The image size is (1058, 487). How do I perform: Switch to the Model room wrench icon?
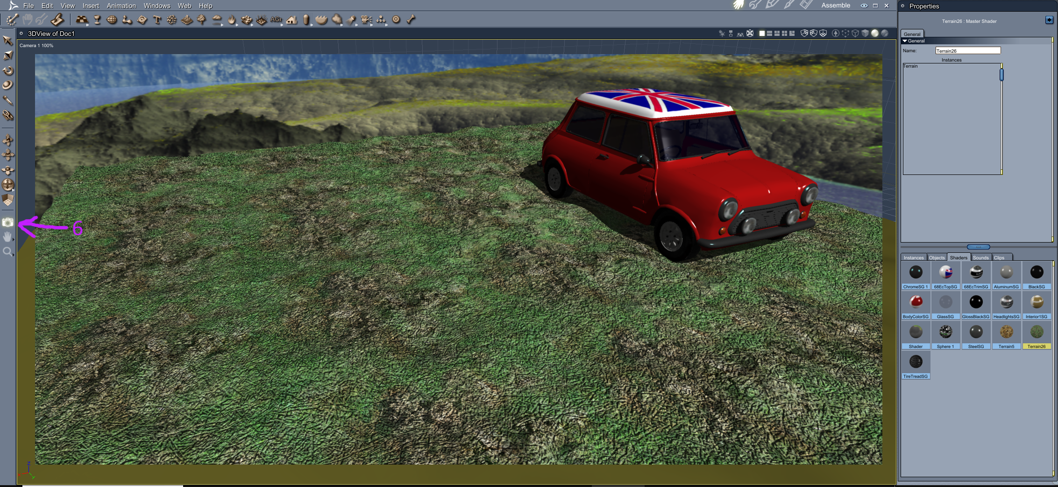coord(755,5)
